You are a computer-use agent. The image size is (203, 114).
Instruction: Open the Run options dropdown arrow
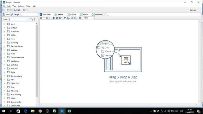44,18
